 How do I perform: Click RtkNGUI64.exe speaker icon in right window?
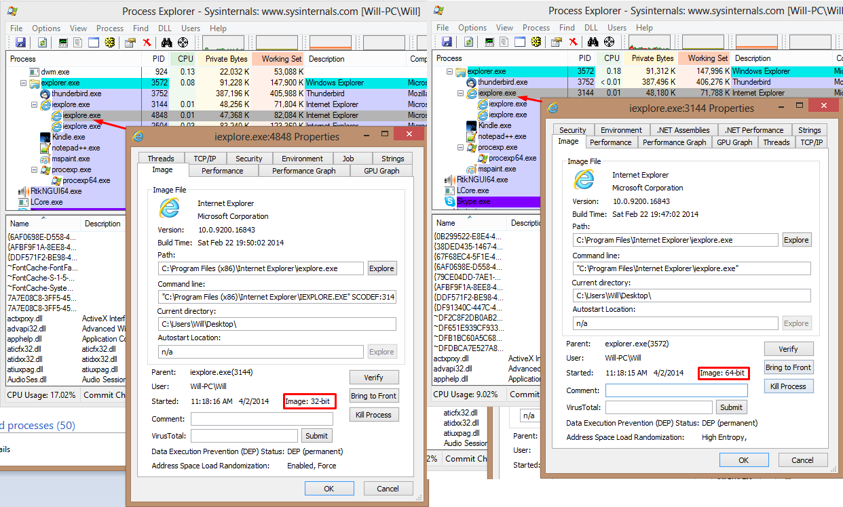pyautogui.click(x=450, y=180)
